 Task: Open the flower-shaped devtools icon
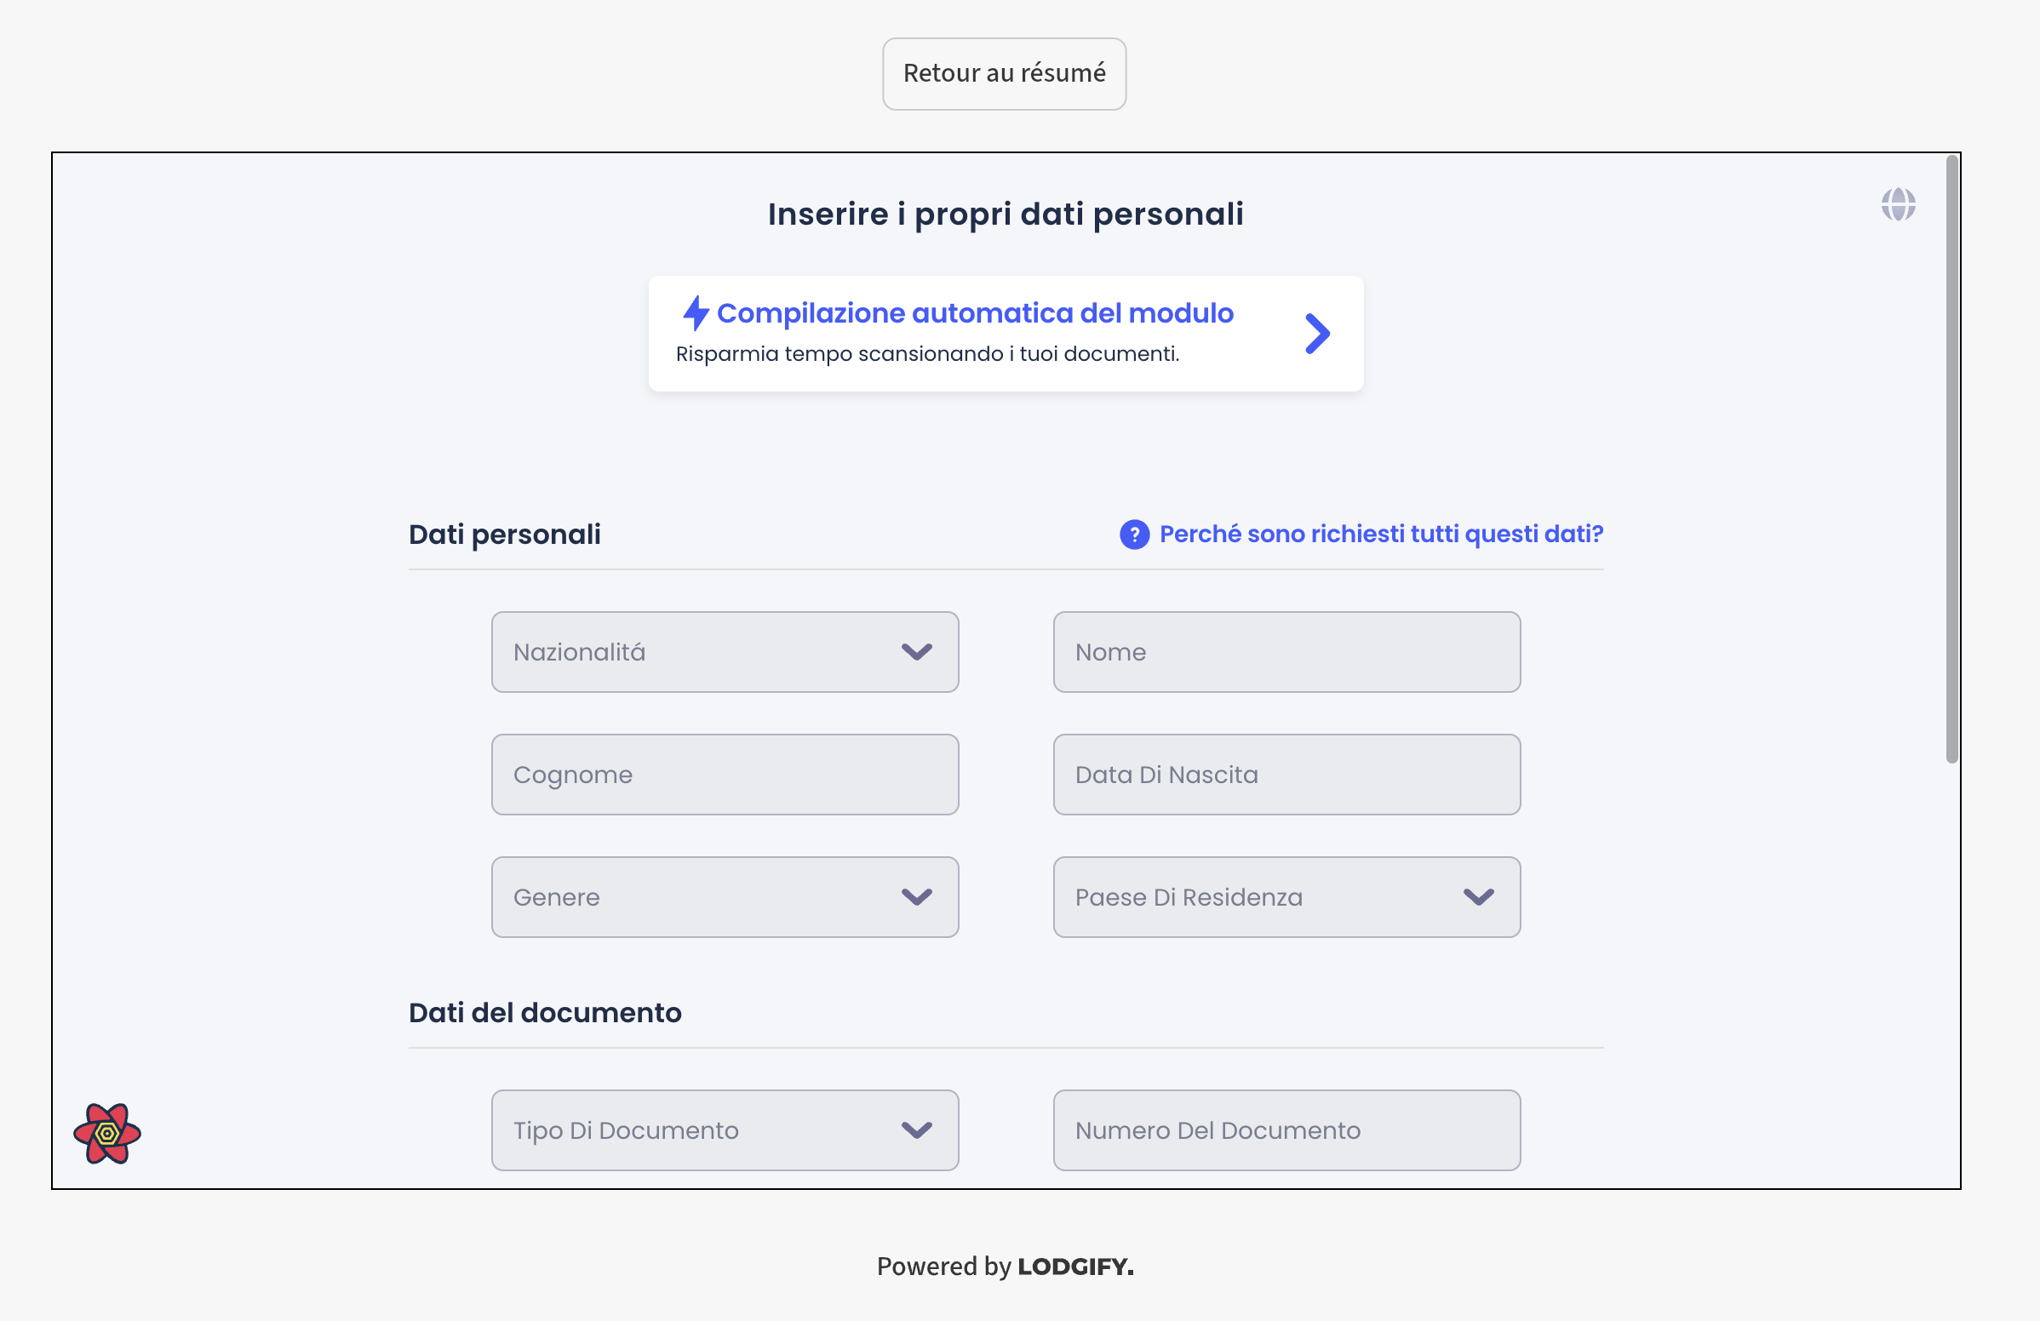coord(107,1133)
